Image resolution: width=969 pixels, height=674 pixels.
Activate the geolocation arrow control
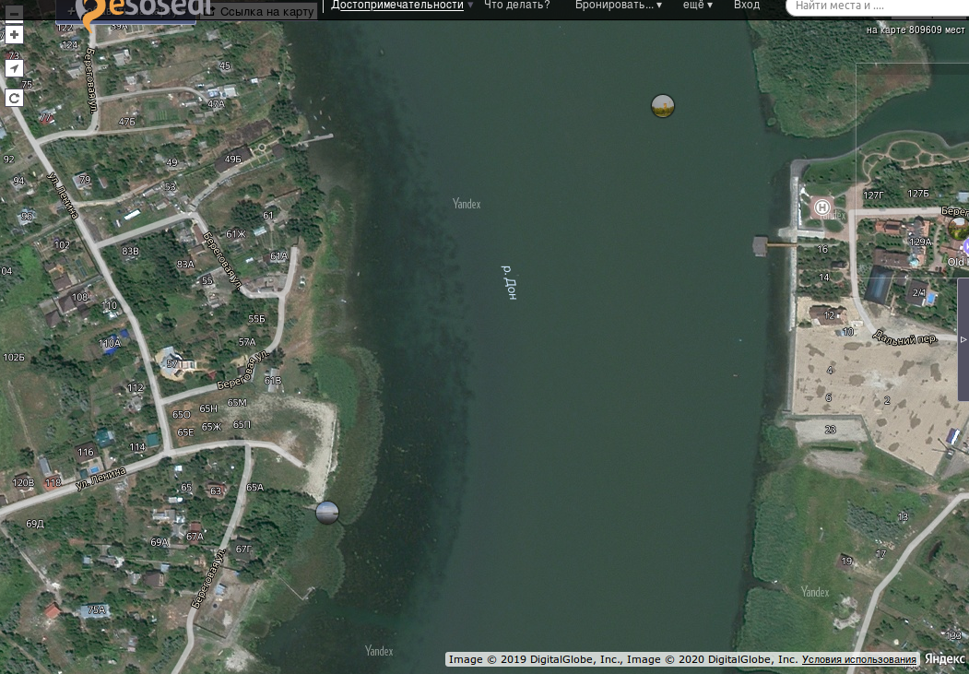click(14, 68)
